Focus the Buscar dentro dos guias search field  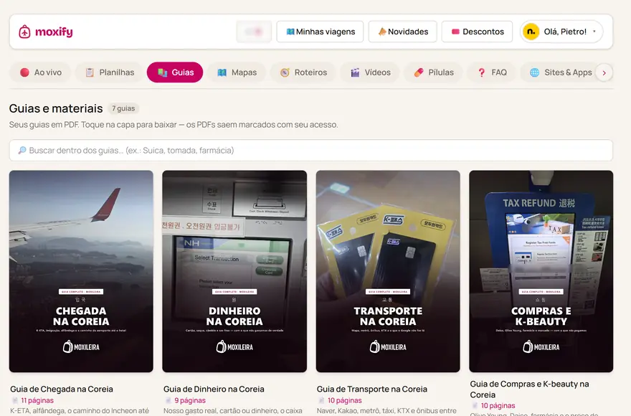[311, 150]
